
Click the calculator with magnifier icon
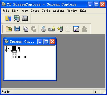click(17, 18)
